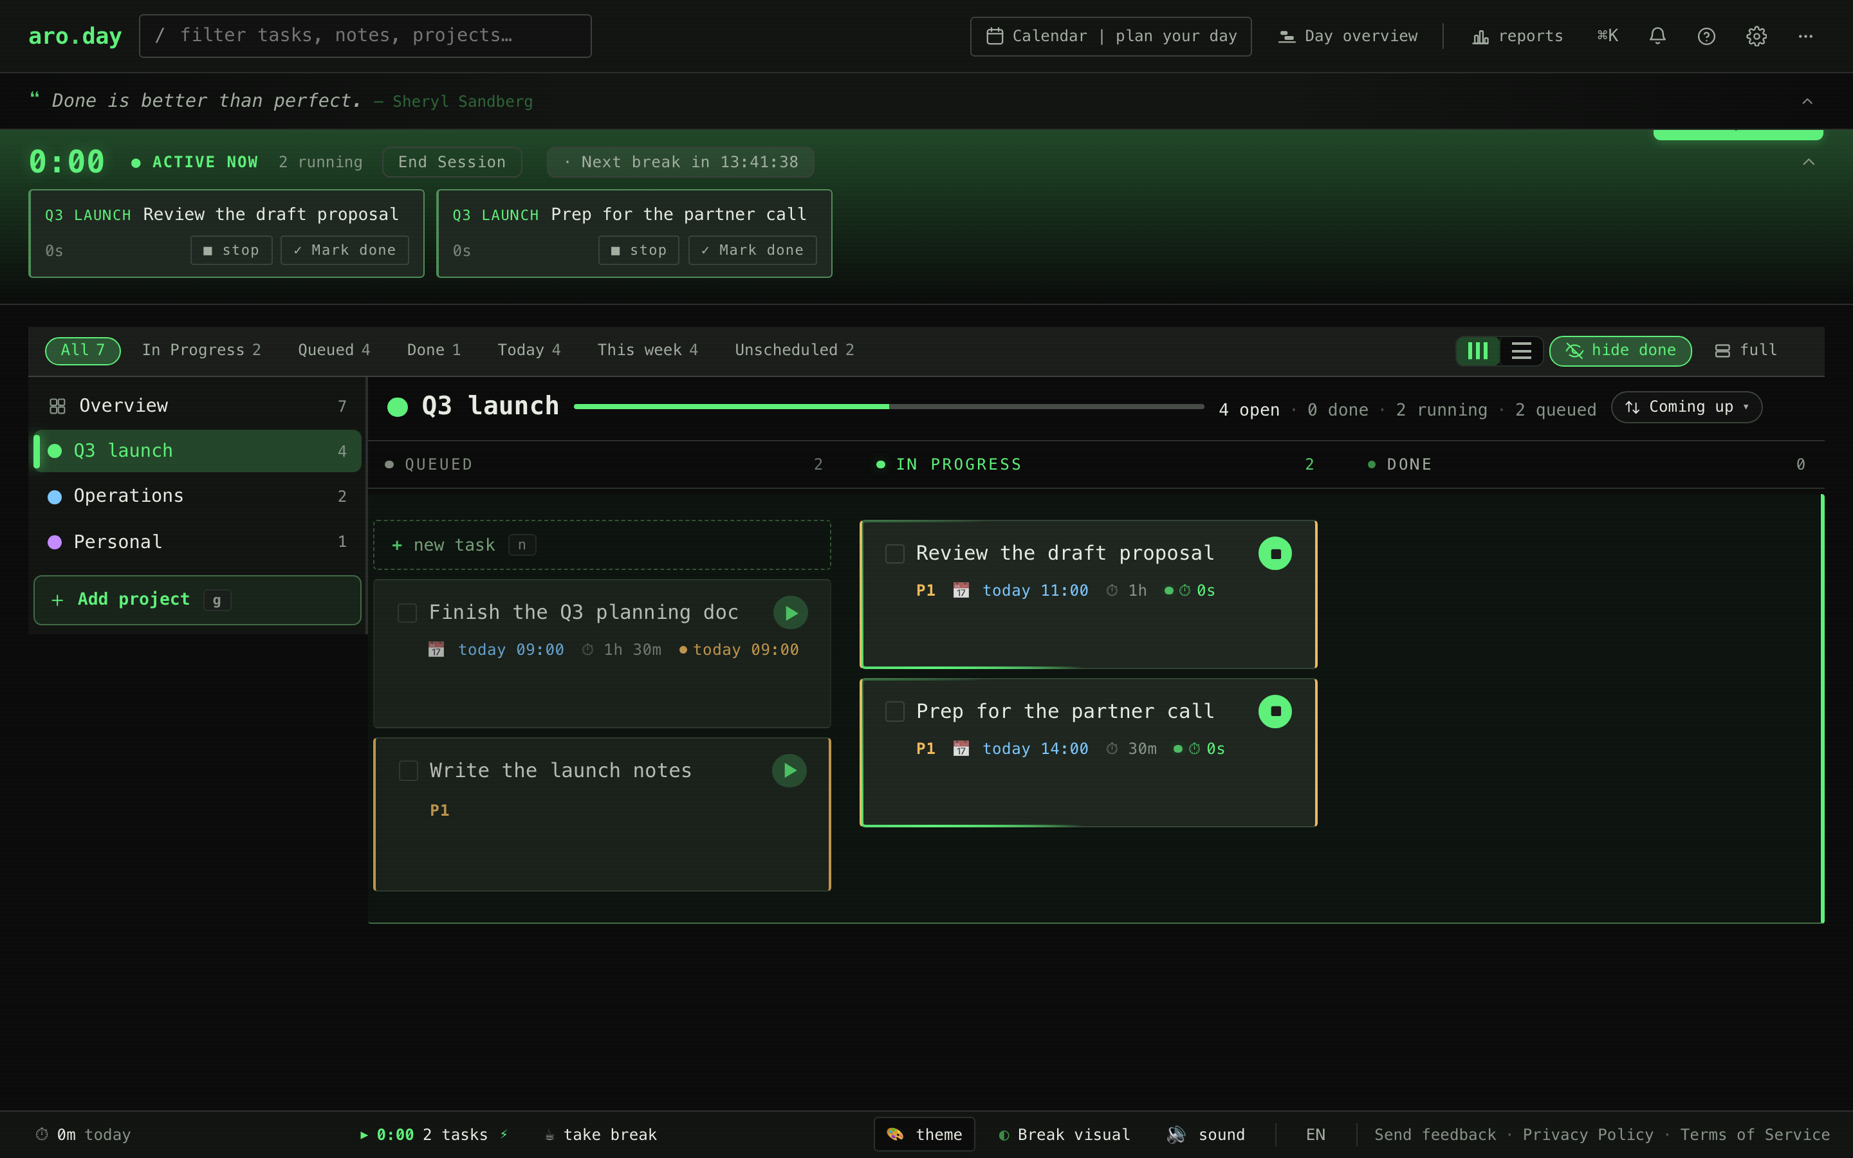Click the Operations blue color dot

click(54, 497)
